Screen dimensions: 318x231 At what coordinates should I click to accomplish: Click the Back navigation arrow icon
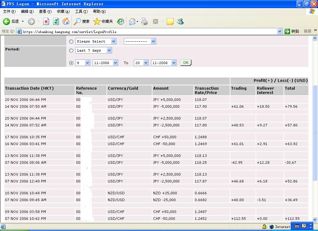tap(7, 21)
